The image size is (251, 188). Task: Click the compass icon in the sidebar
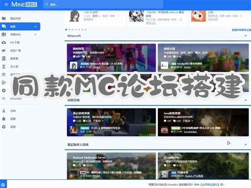4,91
